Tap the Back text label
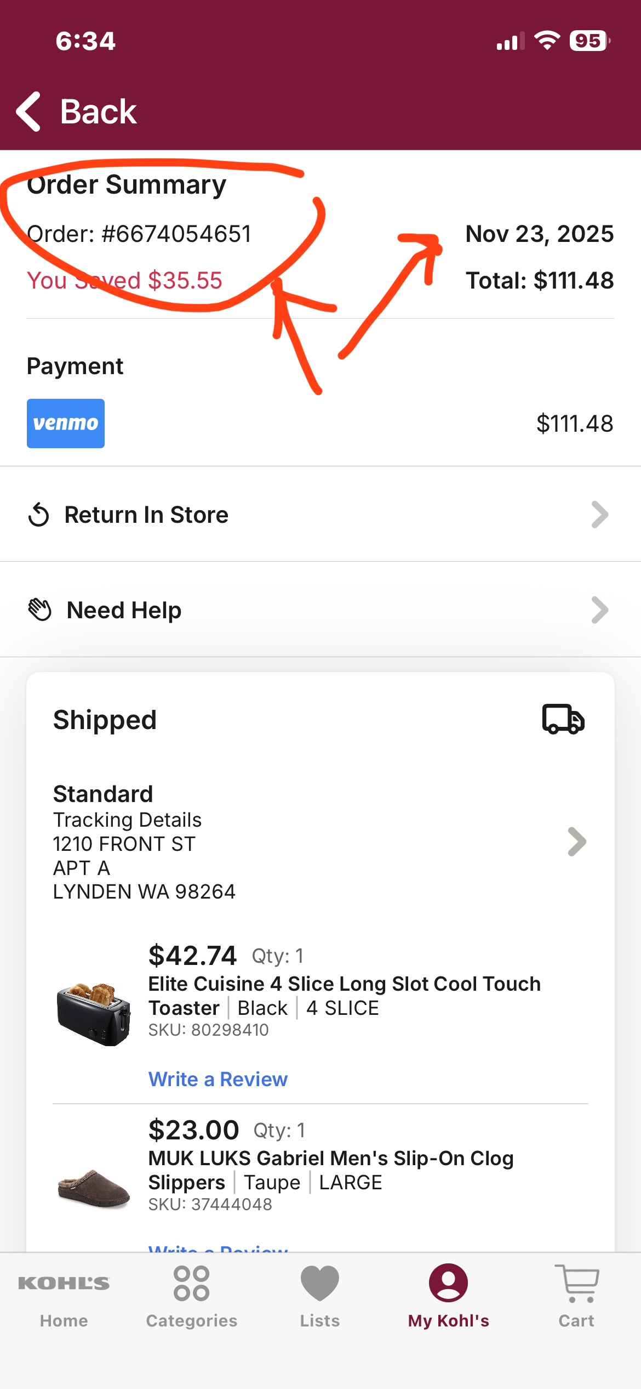This screenshot has width=641, height=1389. (98, 111)
